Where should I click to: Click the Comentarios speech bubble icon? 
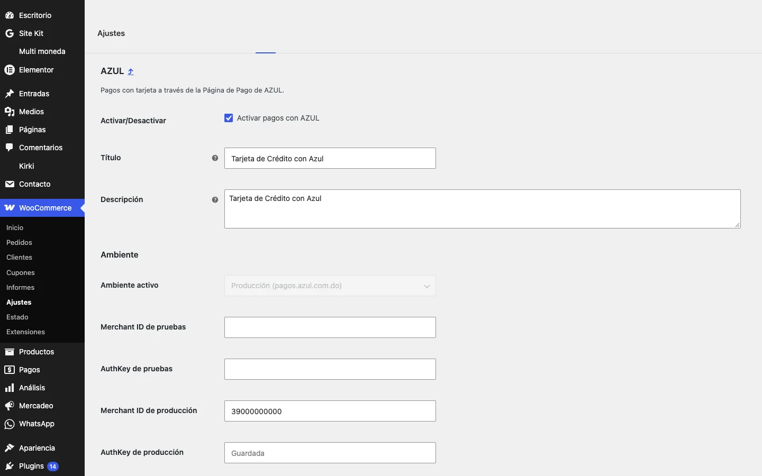pyautogui.click(x=10, y=148)
